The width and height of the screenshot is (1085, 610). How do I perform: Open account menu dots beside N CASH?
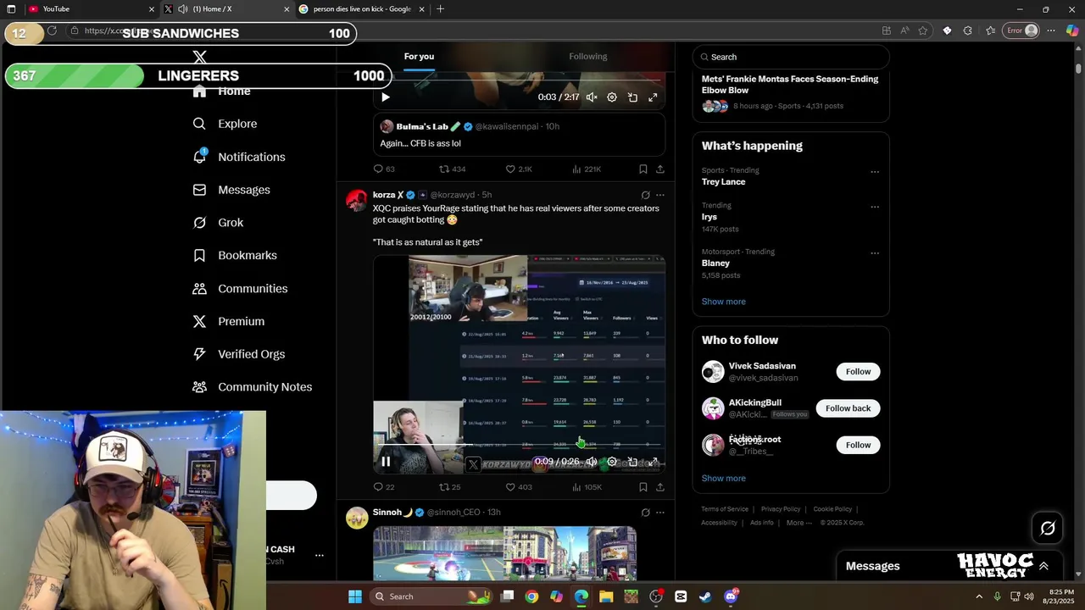(x=320, y=555)
